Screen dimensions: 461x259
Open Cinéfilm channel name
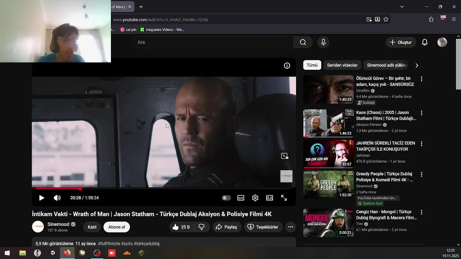363,91
